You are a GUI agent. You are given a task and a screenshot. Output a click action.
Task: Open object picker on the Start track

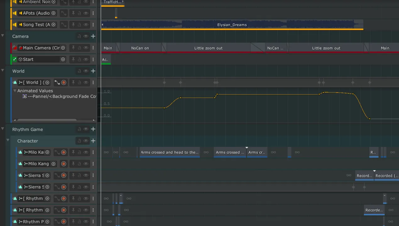(x=63, y=59)
